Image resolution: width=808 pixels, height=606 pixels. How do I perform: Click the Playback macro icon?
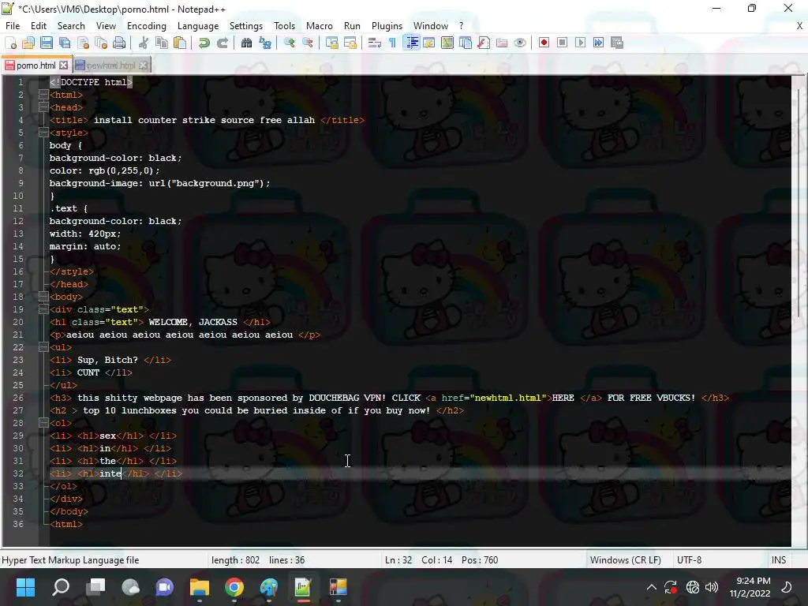[x=580, y=43]
